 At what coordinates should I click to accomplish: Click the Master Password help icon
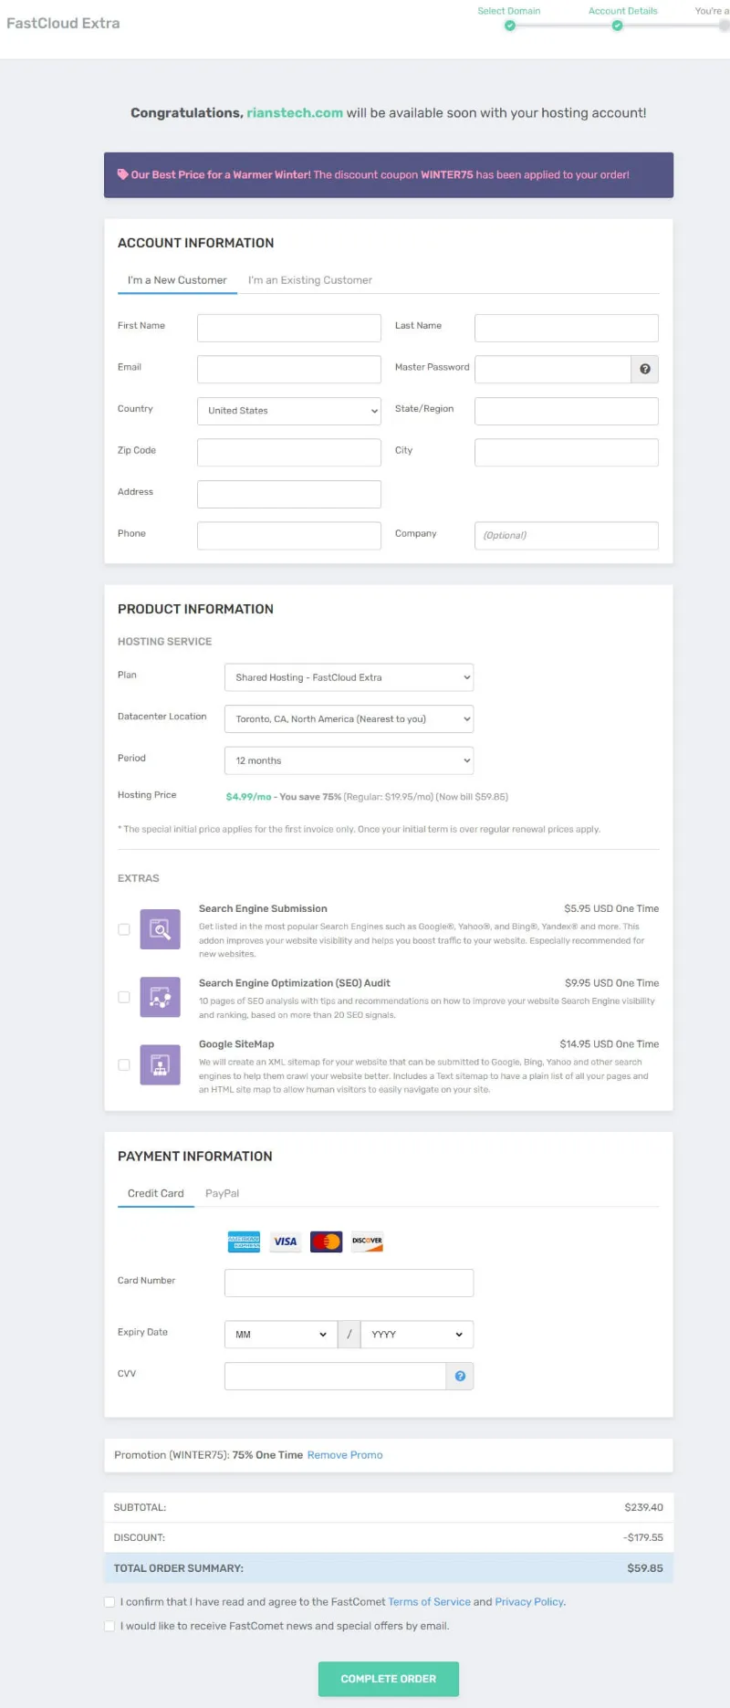[x=644, y=369]
